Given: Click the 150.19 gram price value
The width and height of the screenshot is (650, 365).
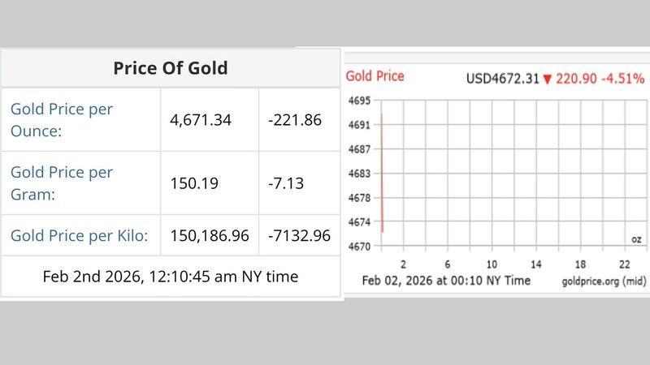Looking at the screenshot, I should click(x=194, y=183).
